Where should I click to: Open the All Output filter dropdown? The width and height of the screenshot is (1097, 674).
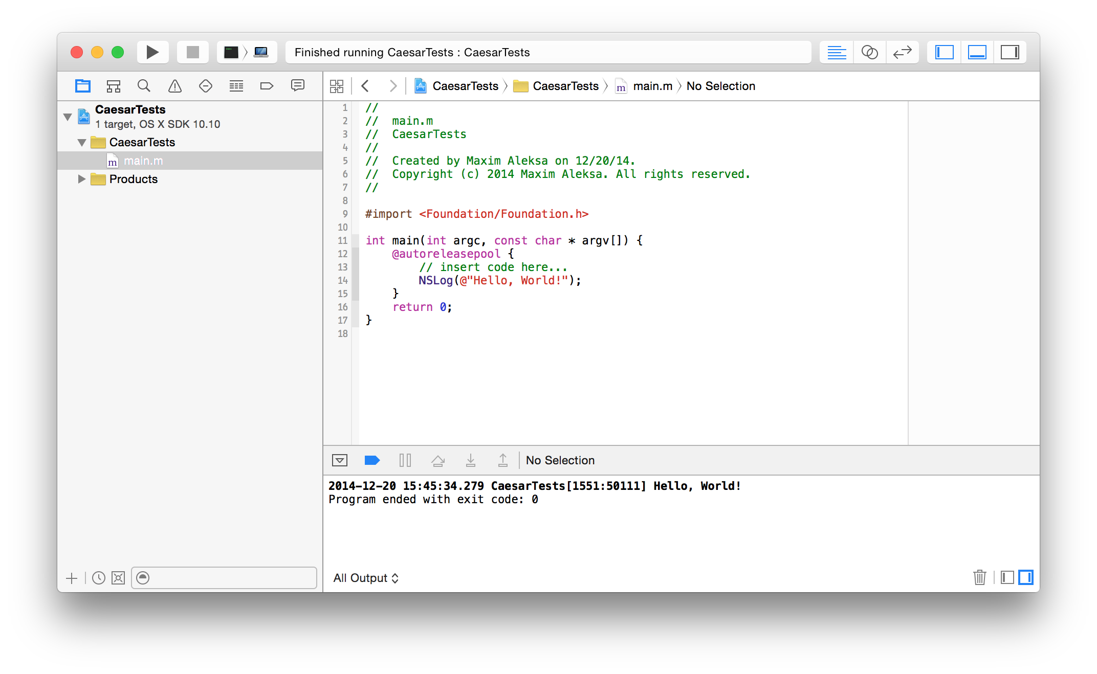click(366, 578)
